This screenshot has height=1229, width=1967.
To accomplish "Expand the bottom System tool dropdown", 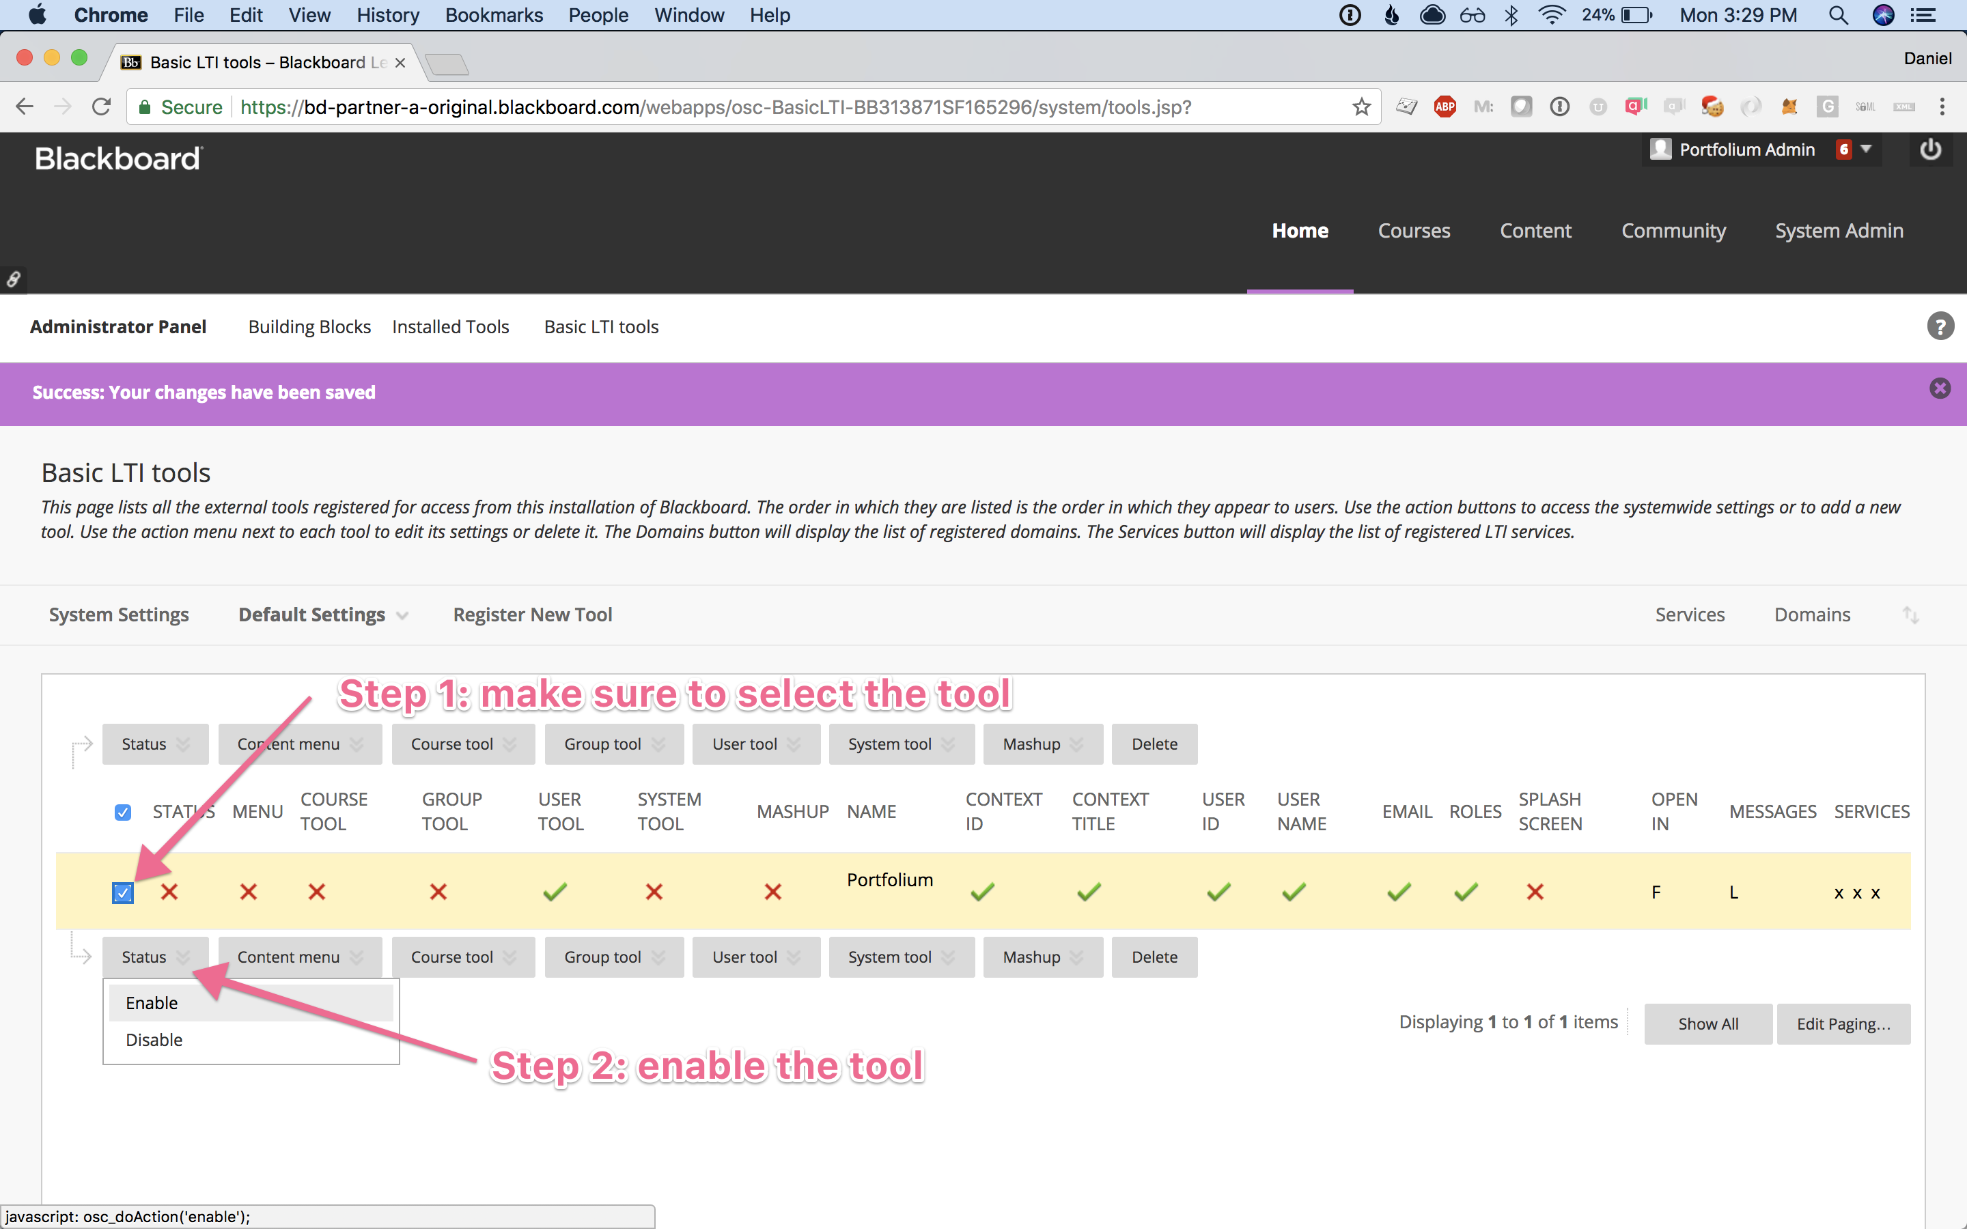I will 901,957.
